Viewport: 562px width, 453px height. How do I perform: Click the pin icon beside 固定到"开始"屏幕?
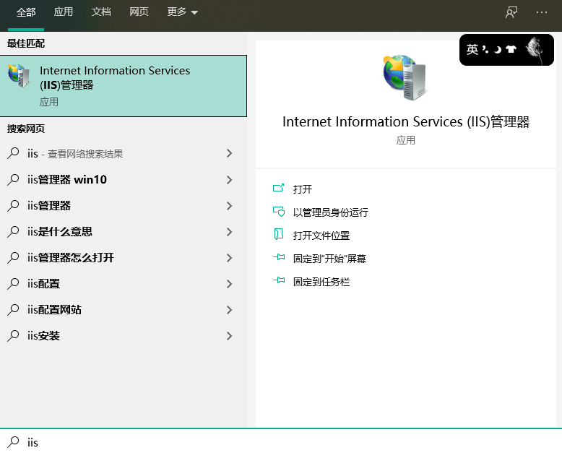(279, 257)
